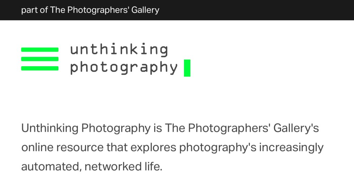Click the green cursor block after photography
354x180 pixels.
(x=187, y=68)
